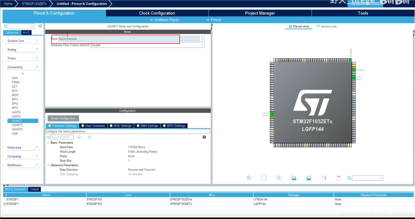Expand the Multimedia category

point(23,148)
